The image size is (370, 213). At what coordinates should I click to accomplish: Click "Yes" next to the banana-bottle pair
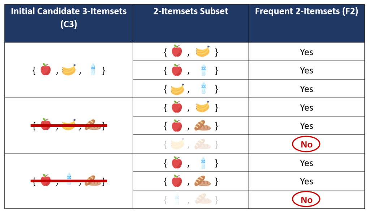pyautogui.click(x=306, y=89)
